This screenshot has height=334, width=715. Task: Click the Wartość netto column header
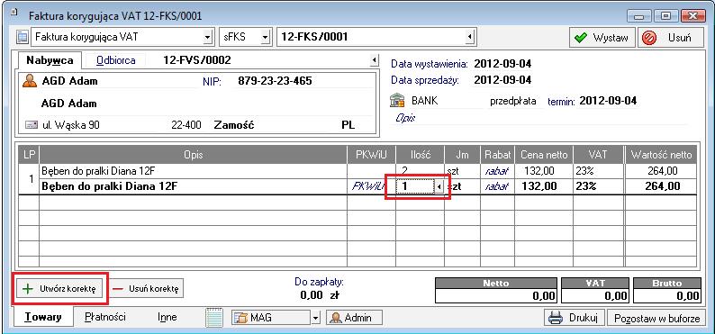coord(661,155)
